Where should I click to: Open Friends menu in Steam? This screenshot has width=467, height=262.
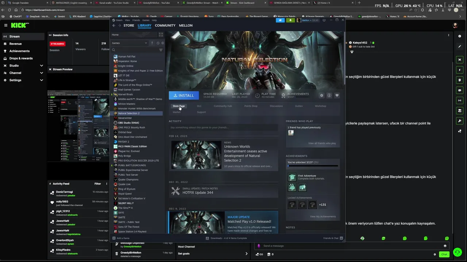(x=136, y=20)
